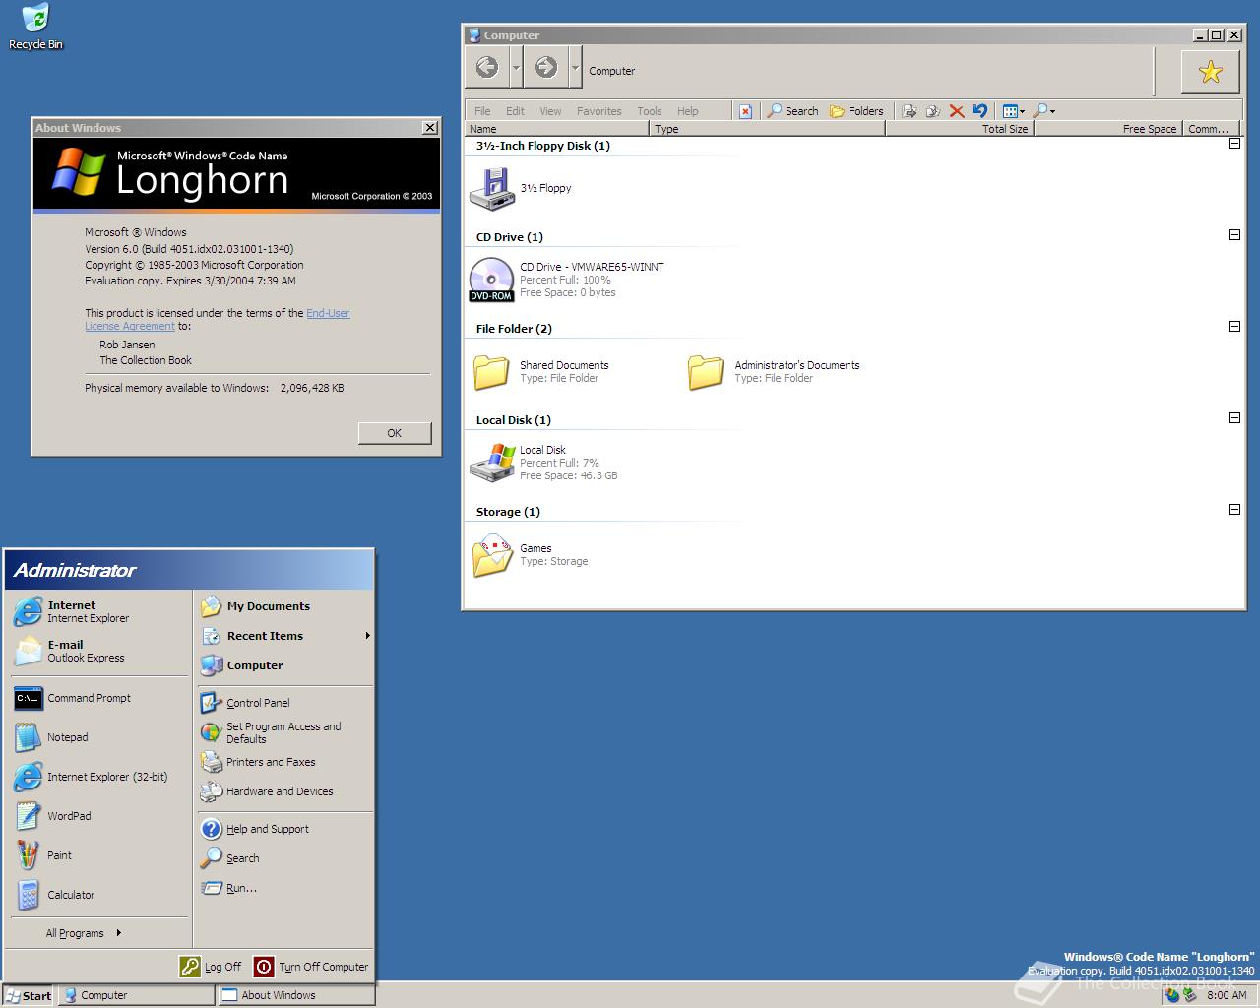Close the About Windows dialog
Screen dimensions: 1260x1008
click(430, 128)
